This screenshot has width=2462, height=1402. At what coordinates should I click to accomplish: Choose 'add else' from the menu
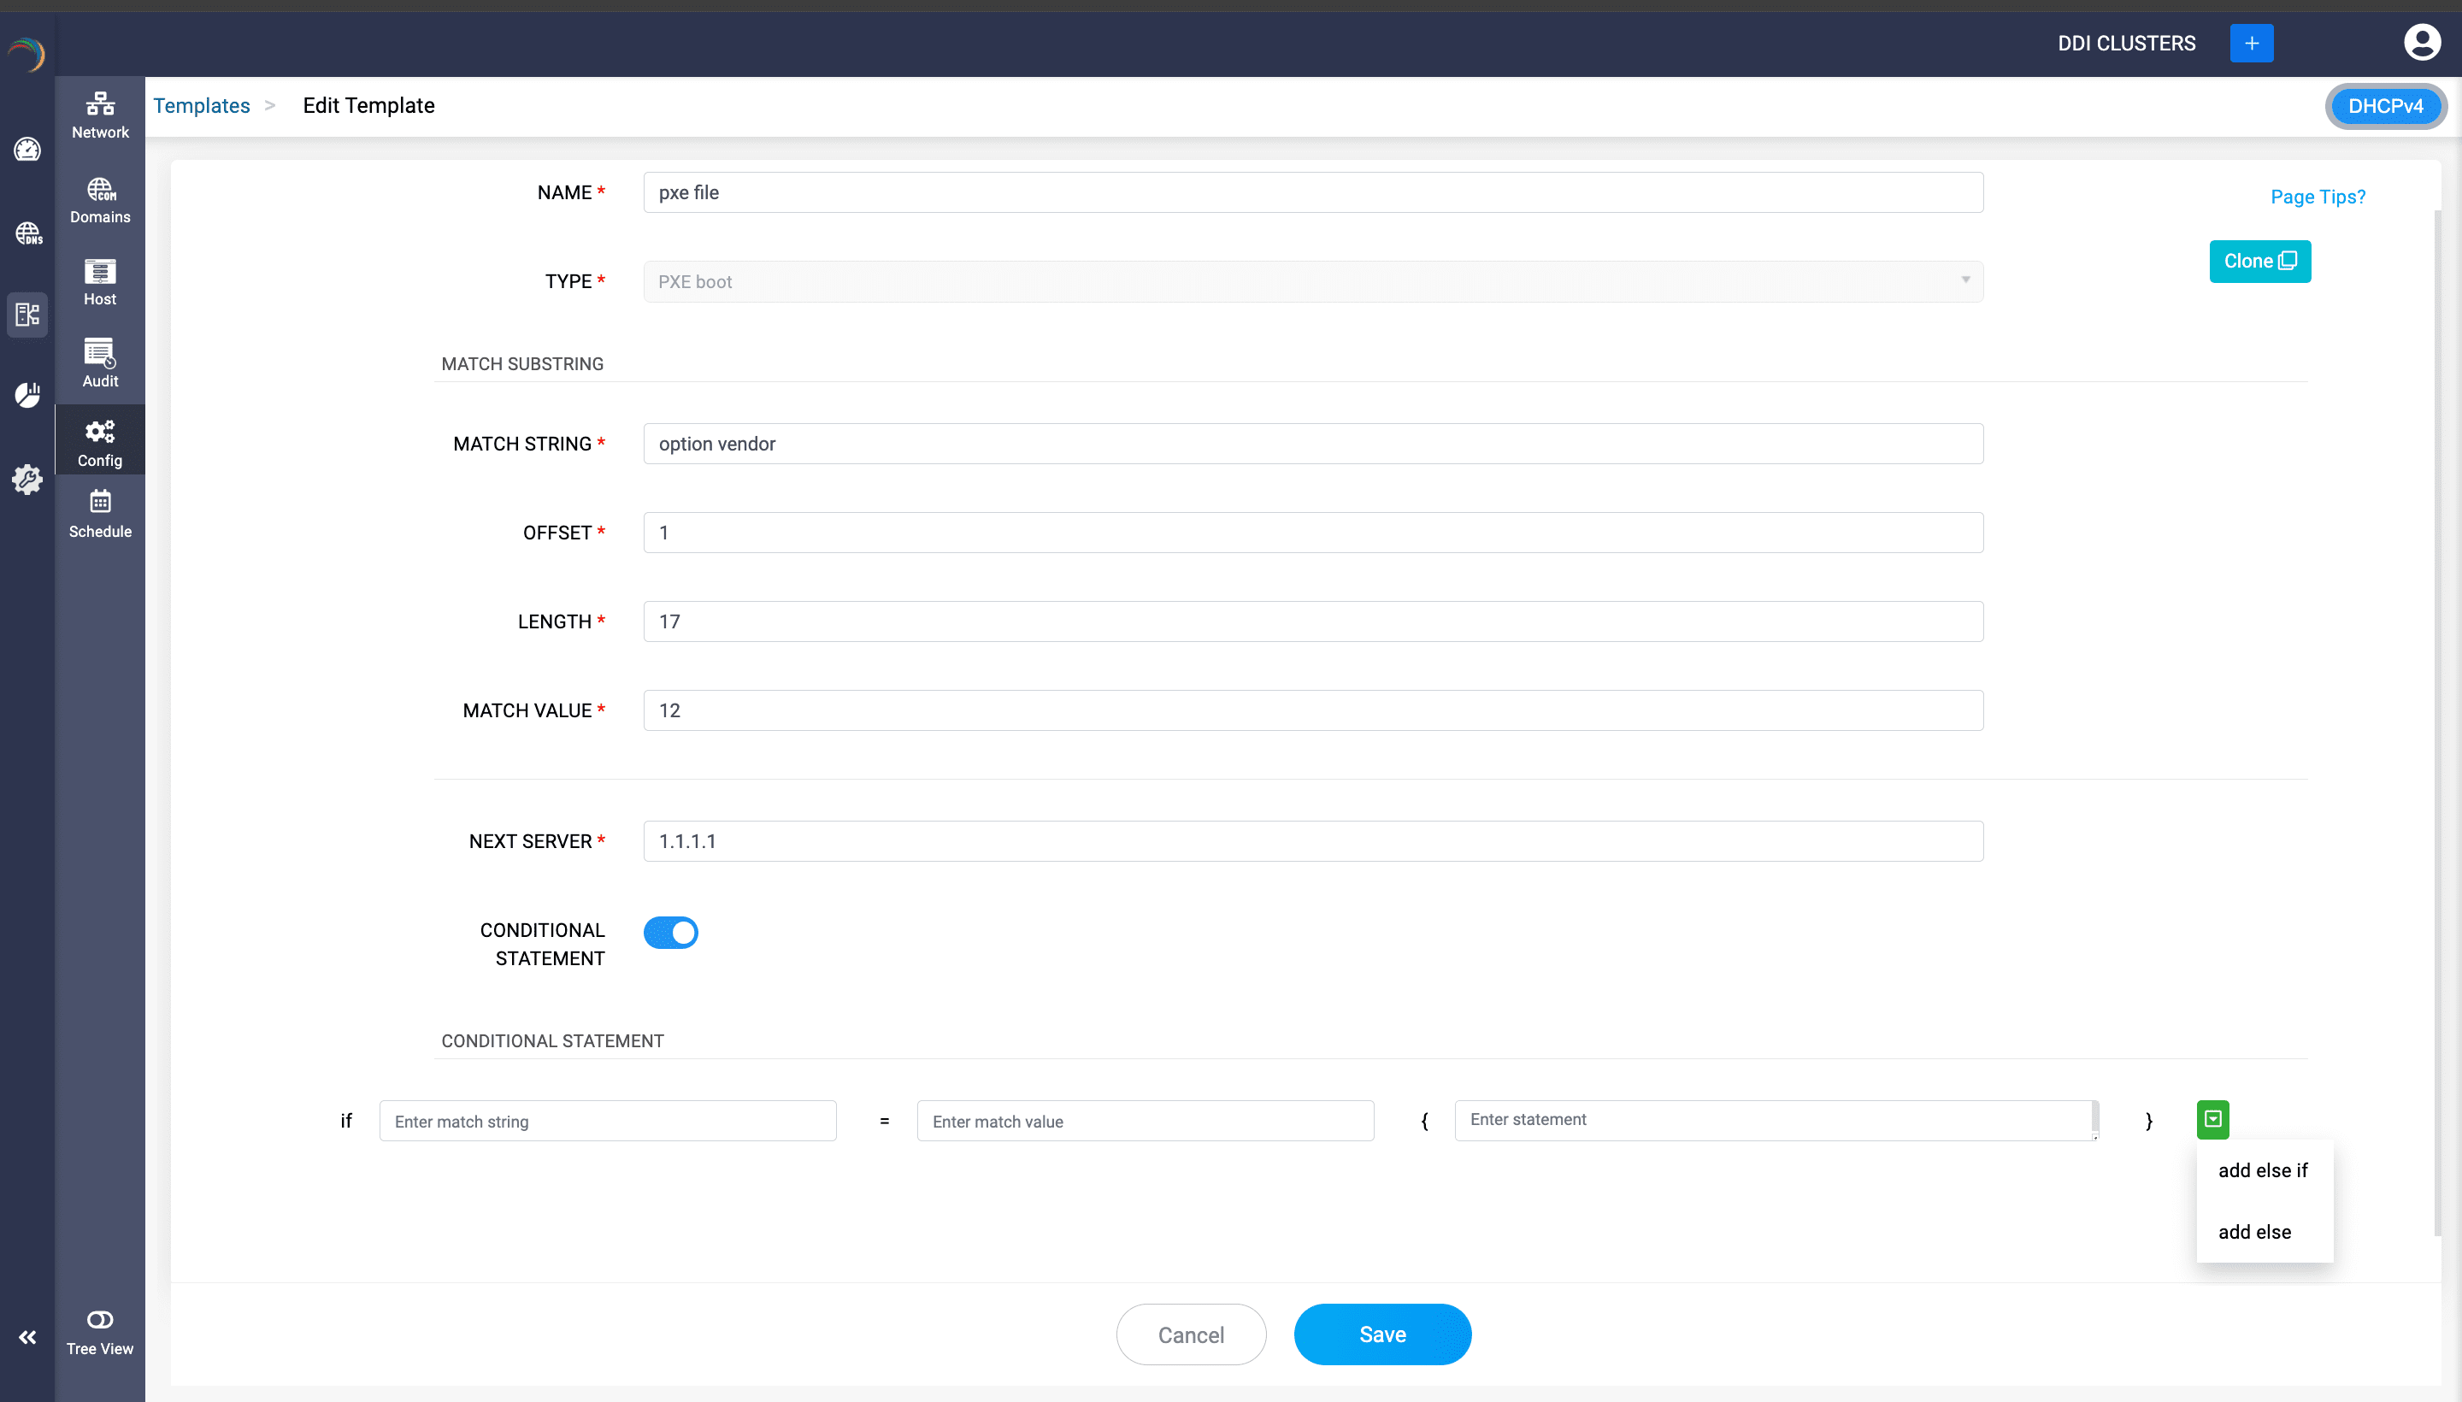[x=2254, y=1232]
